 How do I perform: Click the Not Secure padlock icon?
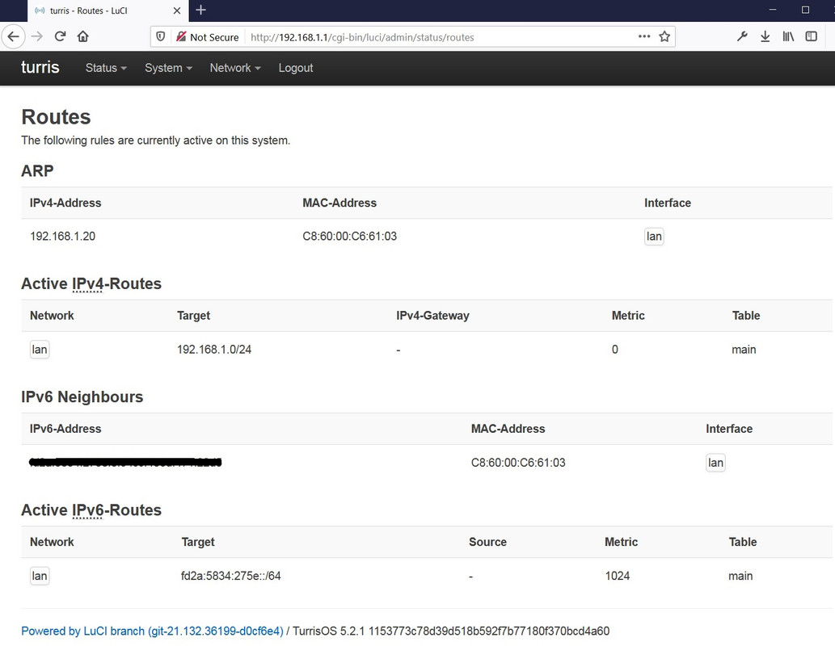(x=181, y=36)
